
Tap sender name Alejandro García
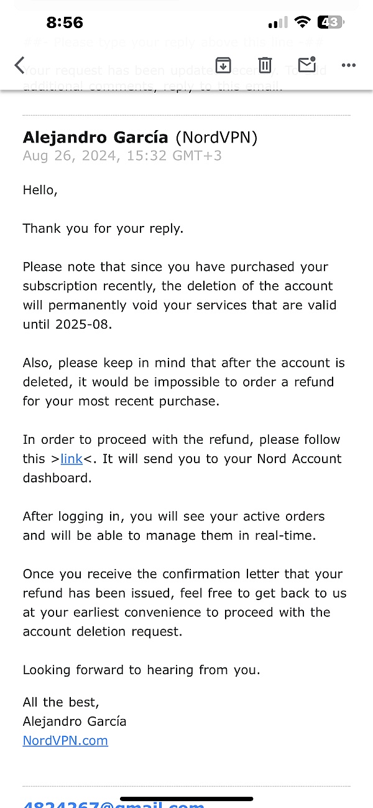[96, 138]
